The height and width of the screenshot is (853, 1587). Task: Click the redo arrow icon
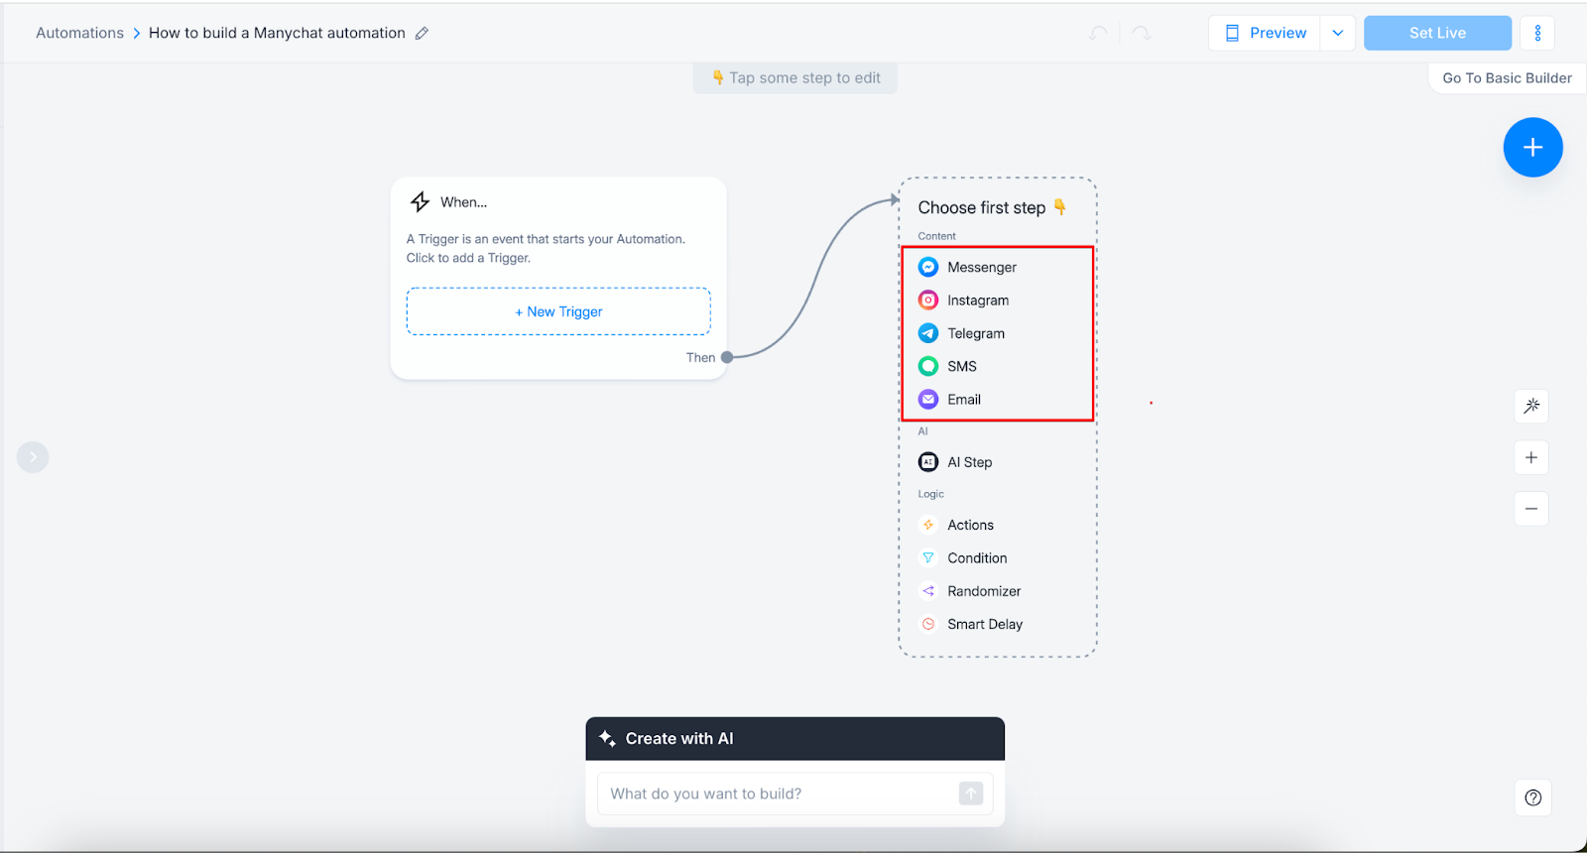pyautogui.click(x=1142, y=33)
